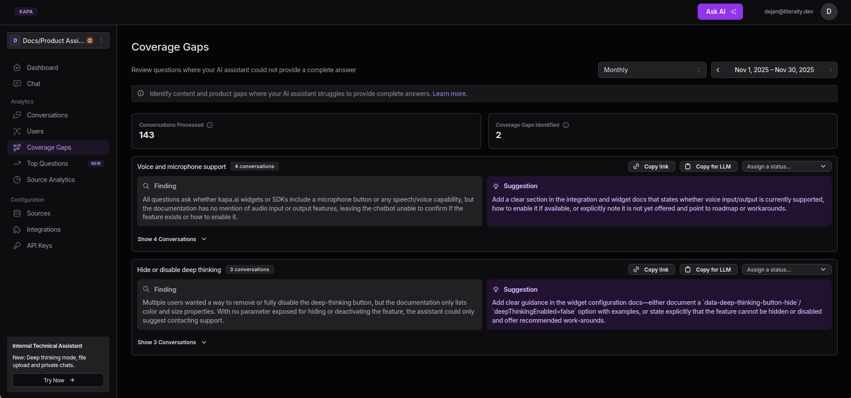Copy for LLM on Hide or disable deep thinking
The height and width of the screenshot is (398, 851).
coord(708,269)
